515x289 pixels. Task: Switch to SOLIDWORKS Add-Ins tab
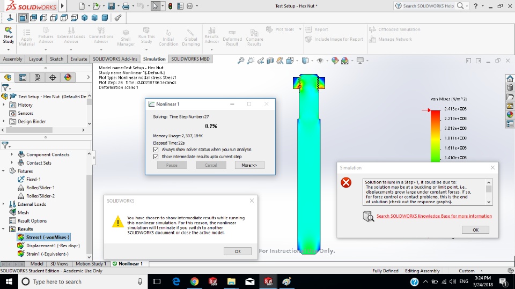(115, 59)
